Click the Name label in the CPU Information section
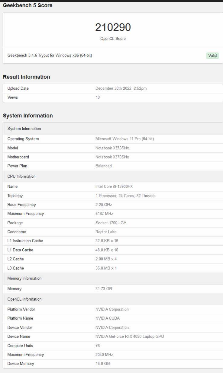 (x=12, y=186)
